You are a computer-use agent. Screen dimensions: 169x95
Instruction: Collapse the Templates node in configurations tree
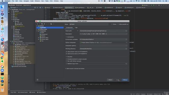(x=37, y=31)
